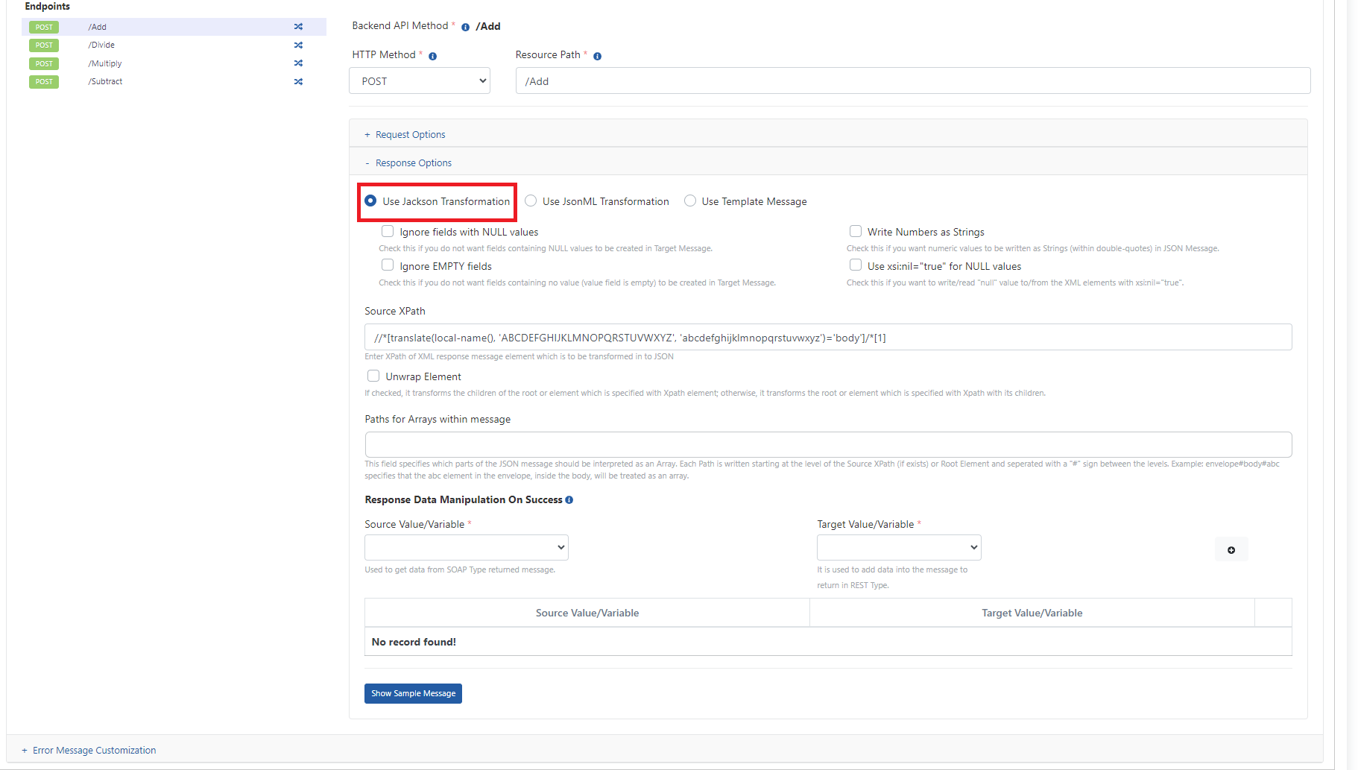
Task: Check the Write Numbers as Strings box
Action: (856, 232)
